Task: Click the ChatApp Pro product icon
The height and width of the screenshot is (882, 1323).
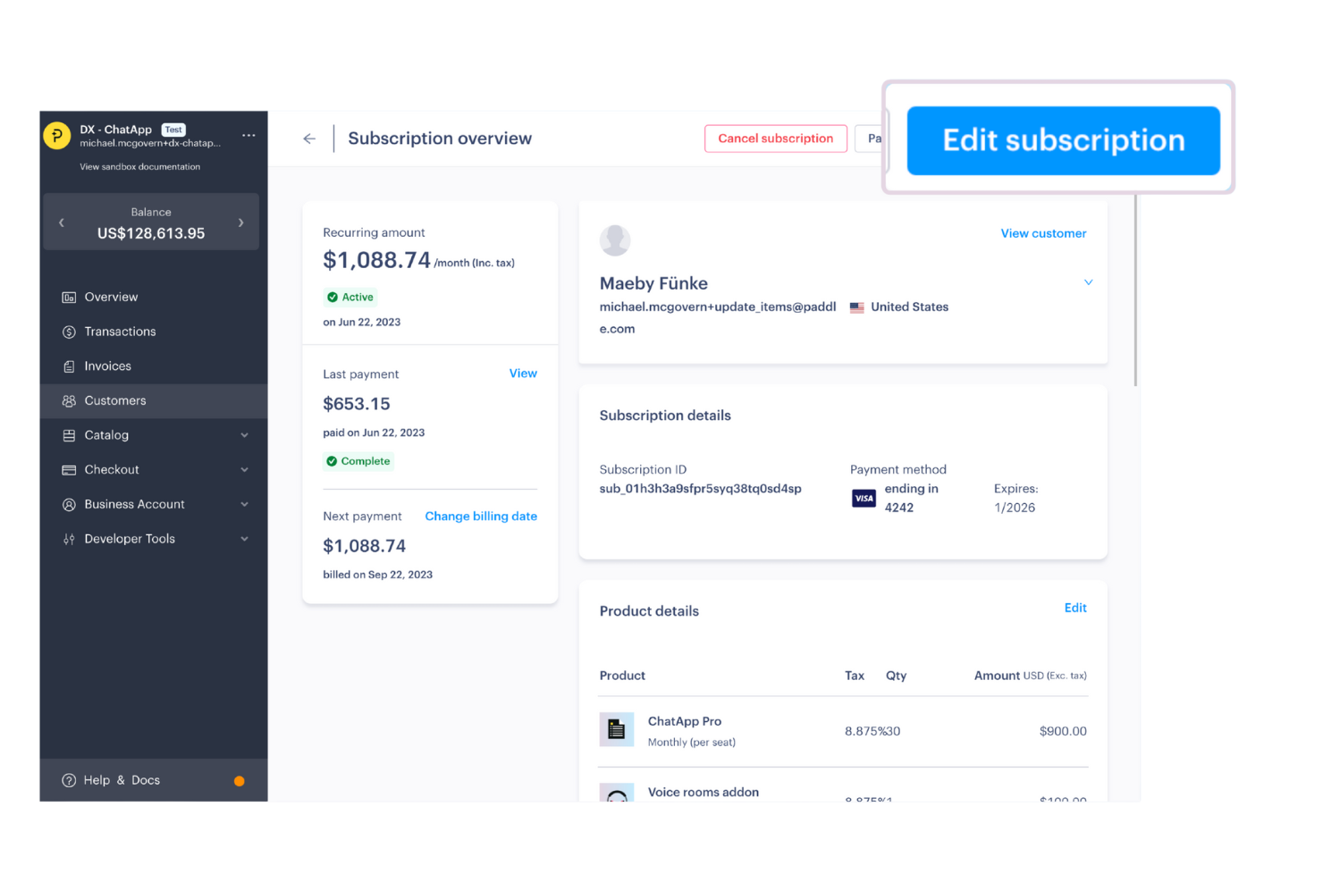Action: 617,729
